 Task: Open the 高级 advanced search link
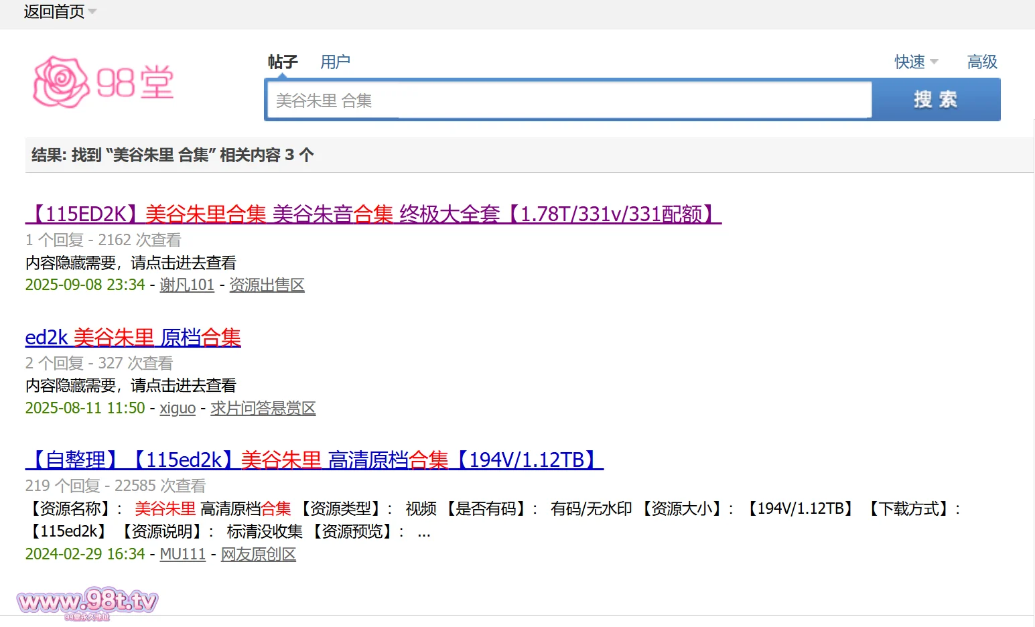click(982, 62)
